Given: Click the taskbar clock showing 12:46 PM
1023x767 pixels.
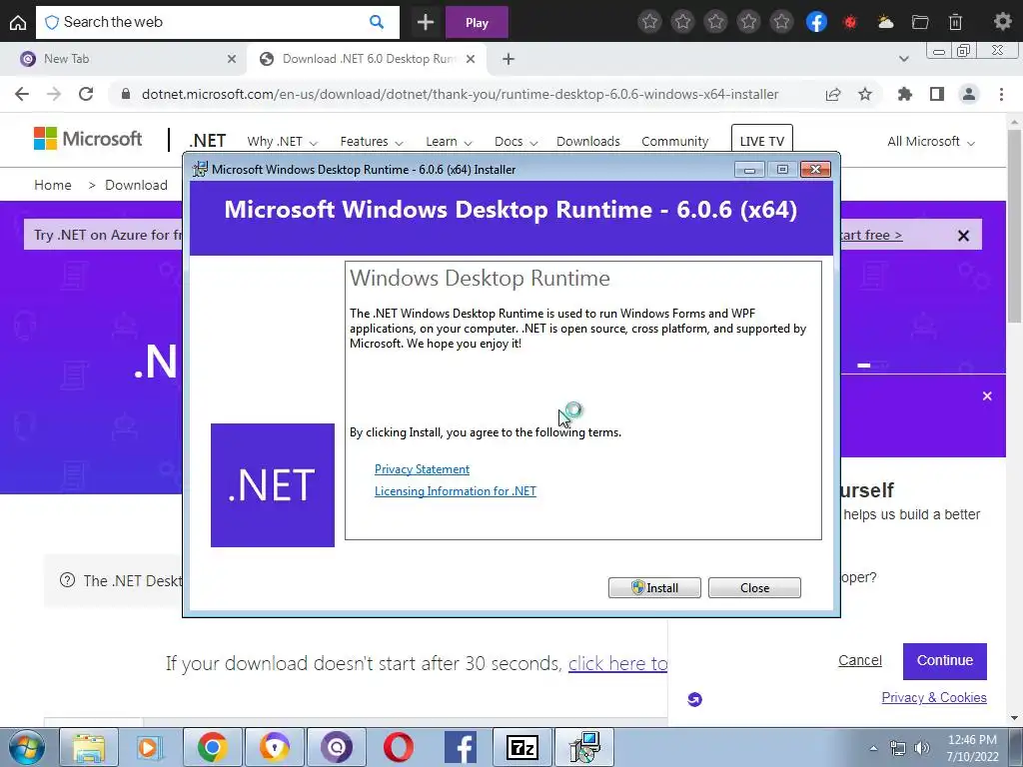Looking at the screenshot, I should pyautogui.click(x=972, y=748).
